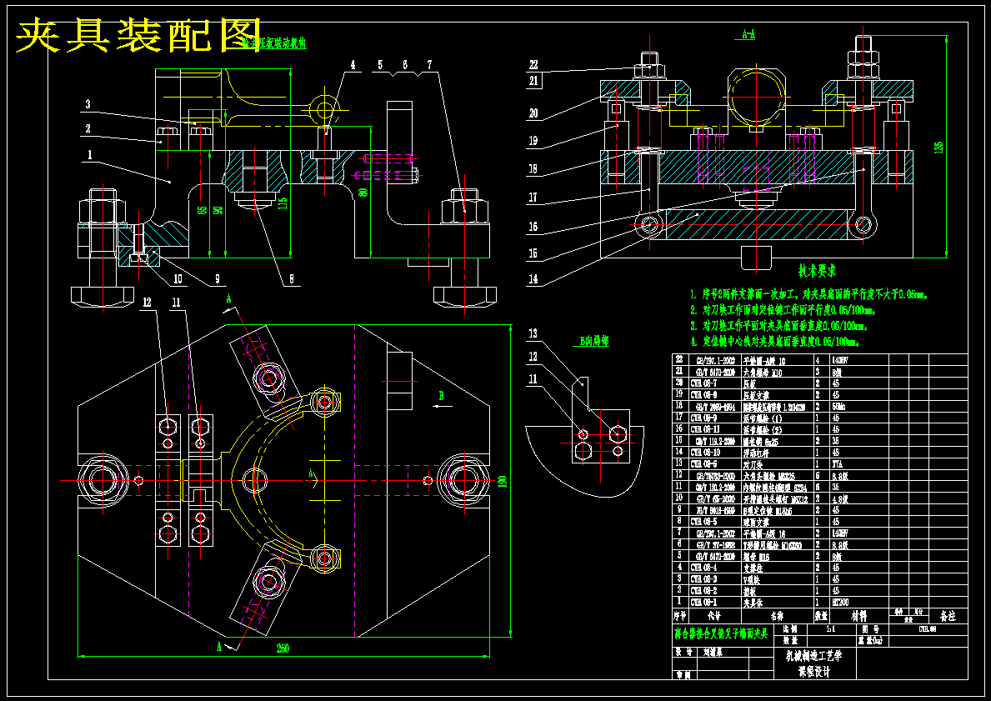Click the 名称 column header
991x701 pixels.
[777, 615]
